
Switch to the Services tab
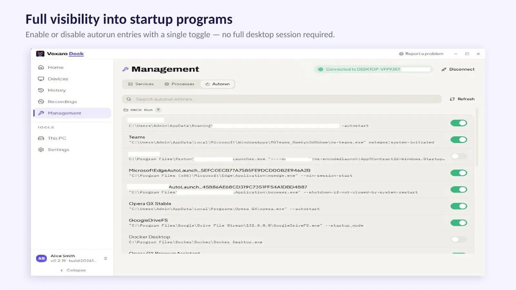click(141, 84)
